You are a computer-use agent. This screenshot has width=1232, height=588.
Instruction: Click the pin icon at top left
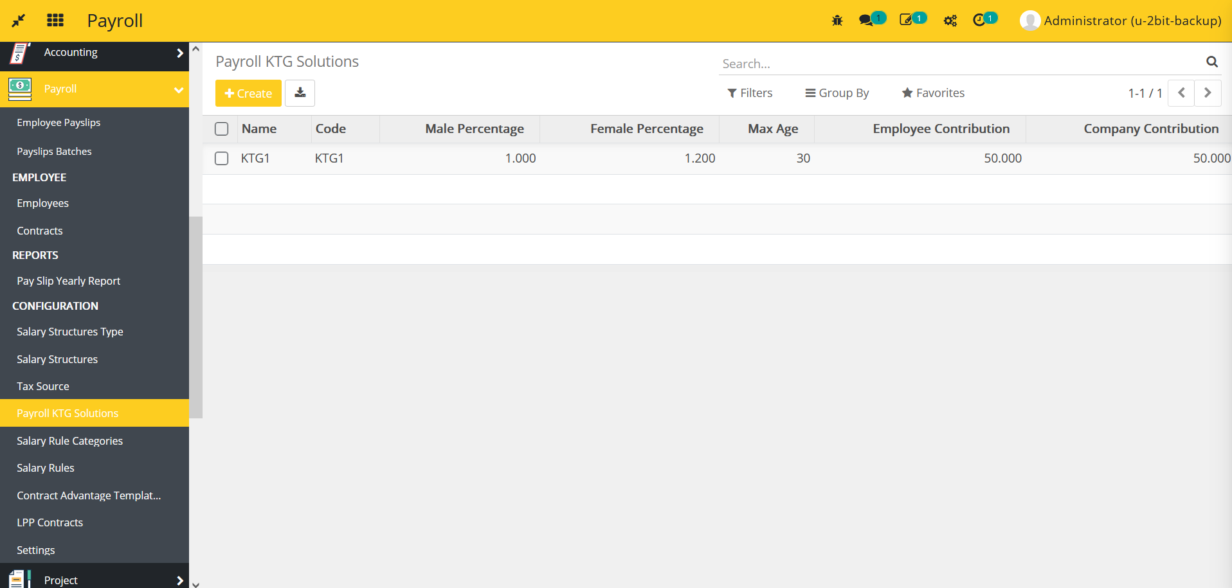click(x=18, y=21)
